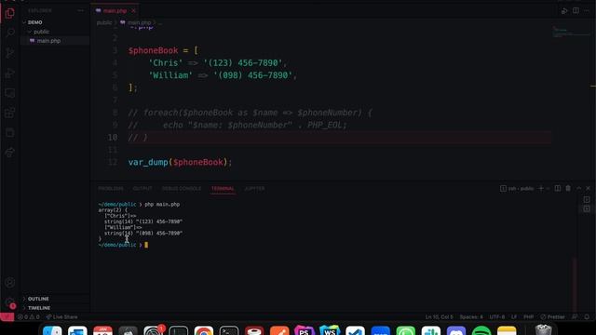Expand the Outline section
The image size is (596, 335).
[38, 299]
